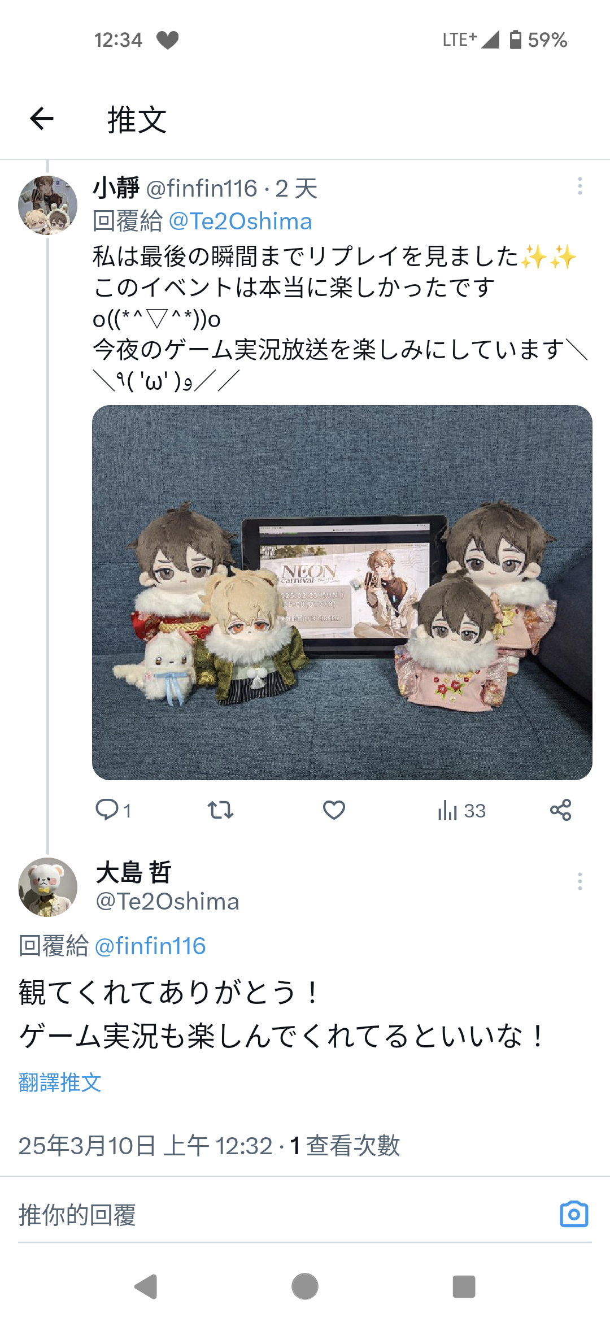Tap Android recent apps square button
Viewport: 610px width, 1322px height.
[x=464, y=1287]
